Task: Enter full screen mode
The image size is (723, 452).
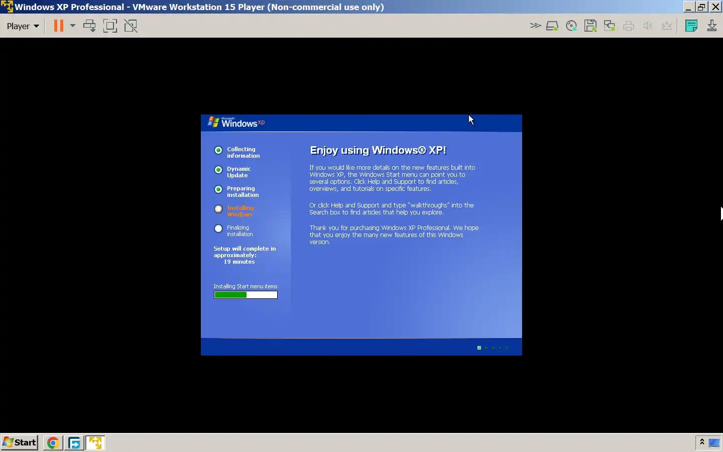Action: (x=110, y=26)
